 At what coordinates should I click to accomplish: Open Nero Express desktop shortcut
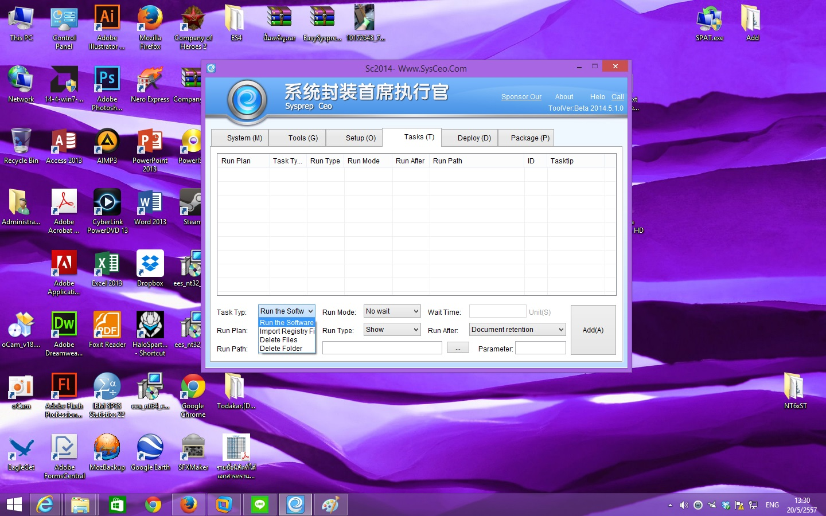point(150,85)
